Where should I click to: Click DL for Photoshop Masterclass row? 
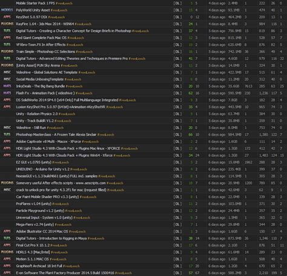[x=177, y=135]
